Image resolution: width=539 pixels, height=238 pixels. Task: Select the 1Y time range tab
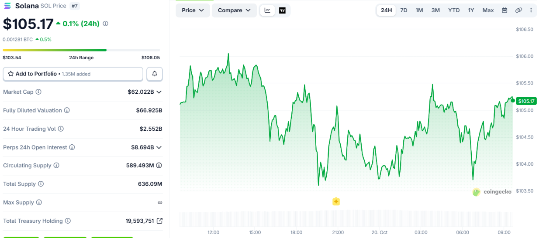pyautogui.click(x=471, y=10)
